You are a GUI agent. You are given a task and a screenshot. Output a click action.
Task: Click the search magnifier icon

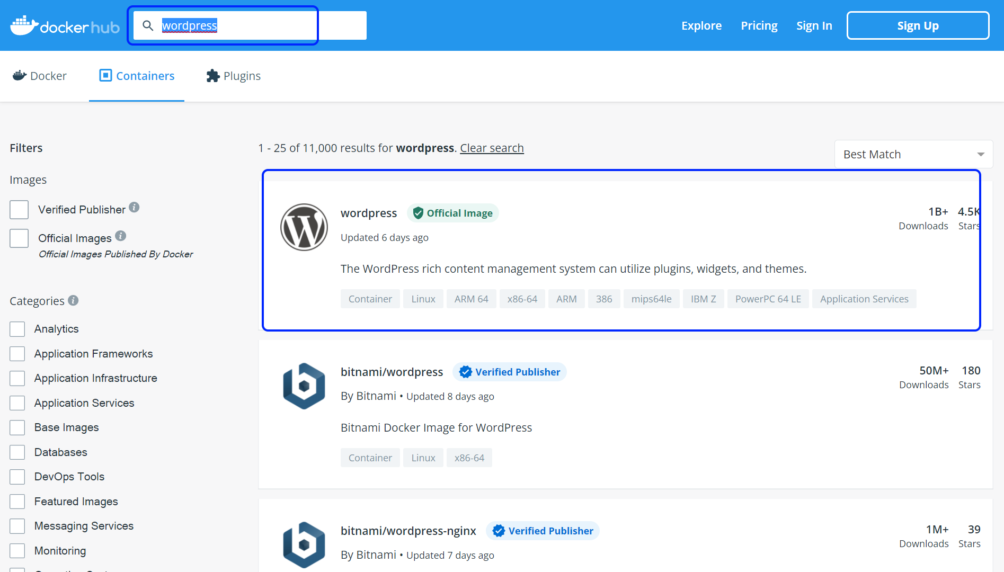(148, 25)
